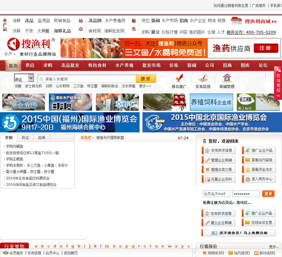The image size is (282, 257).
Task: Open 论坛 in the main navigation
Action: (263, 65)
